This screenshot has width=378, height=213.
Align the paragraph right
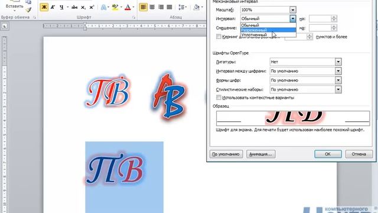tap(161, 7)
